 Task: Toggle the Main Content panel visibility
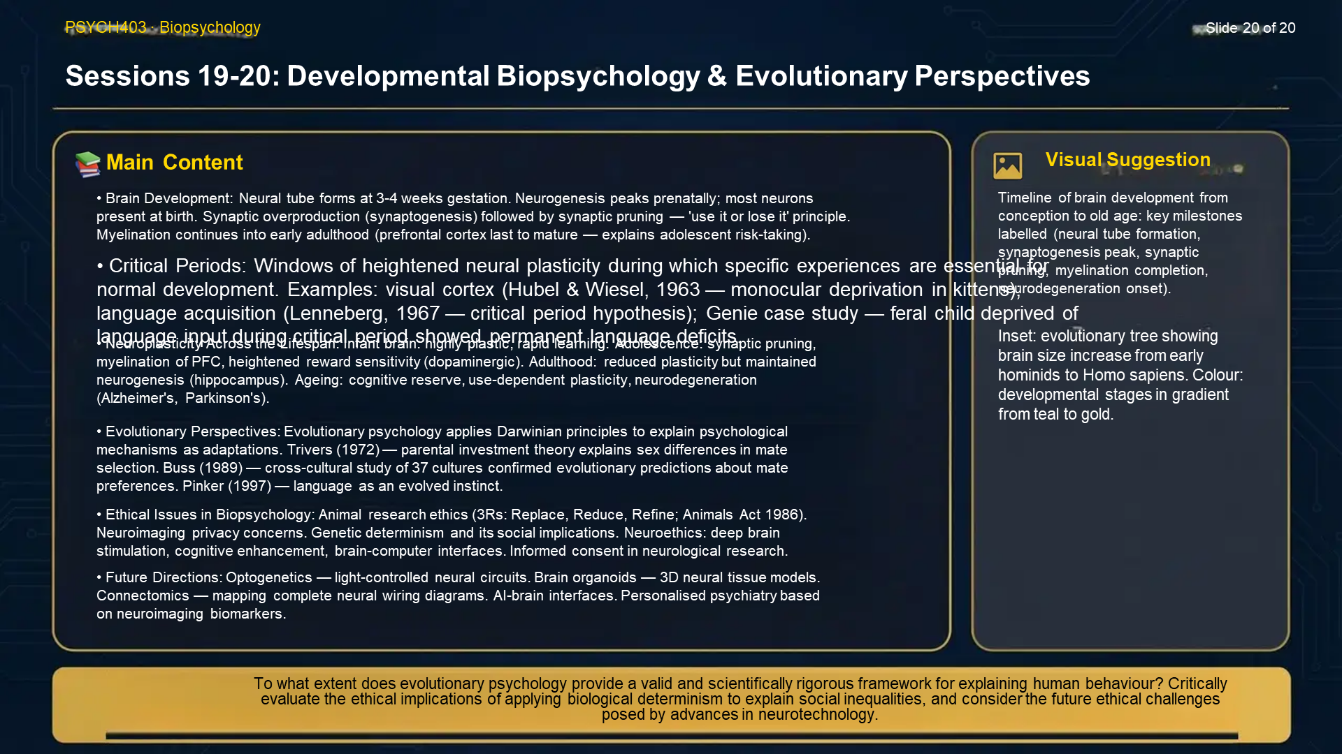[x=173, y=162]
